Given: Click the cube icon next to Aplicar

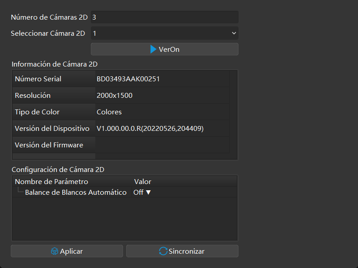Looking at the screenshot, I should [x=54, y=251].
